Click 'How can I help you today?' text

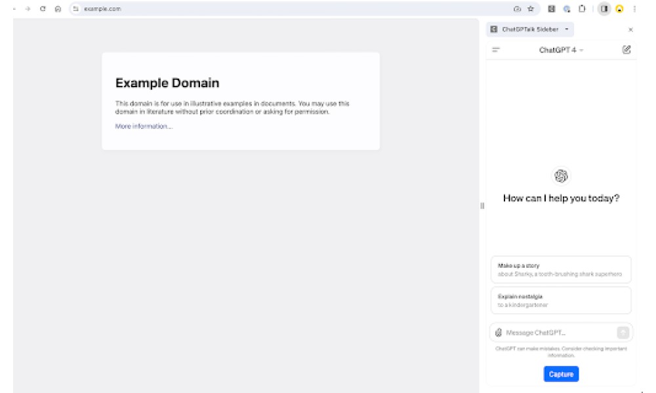(x=561, y=198)
